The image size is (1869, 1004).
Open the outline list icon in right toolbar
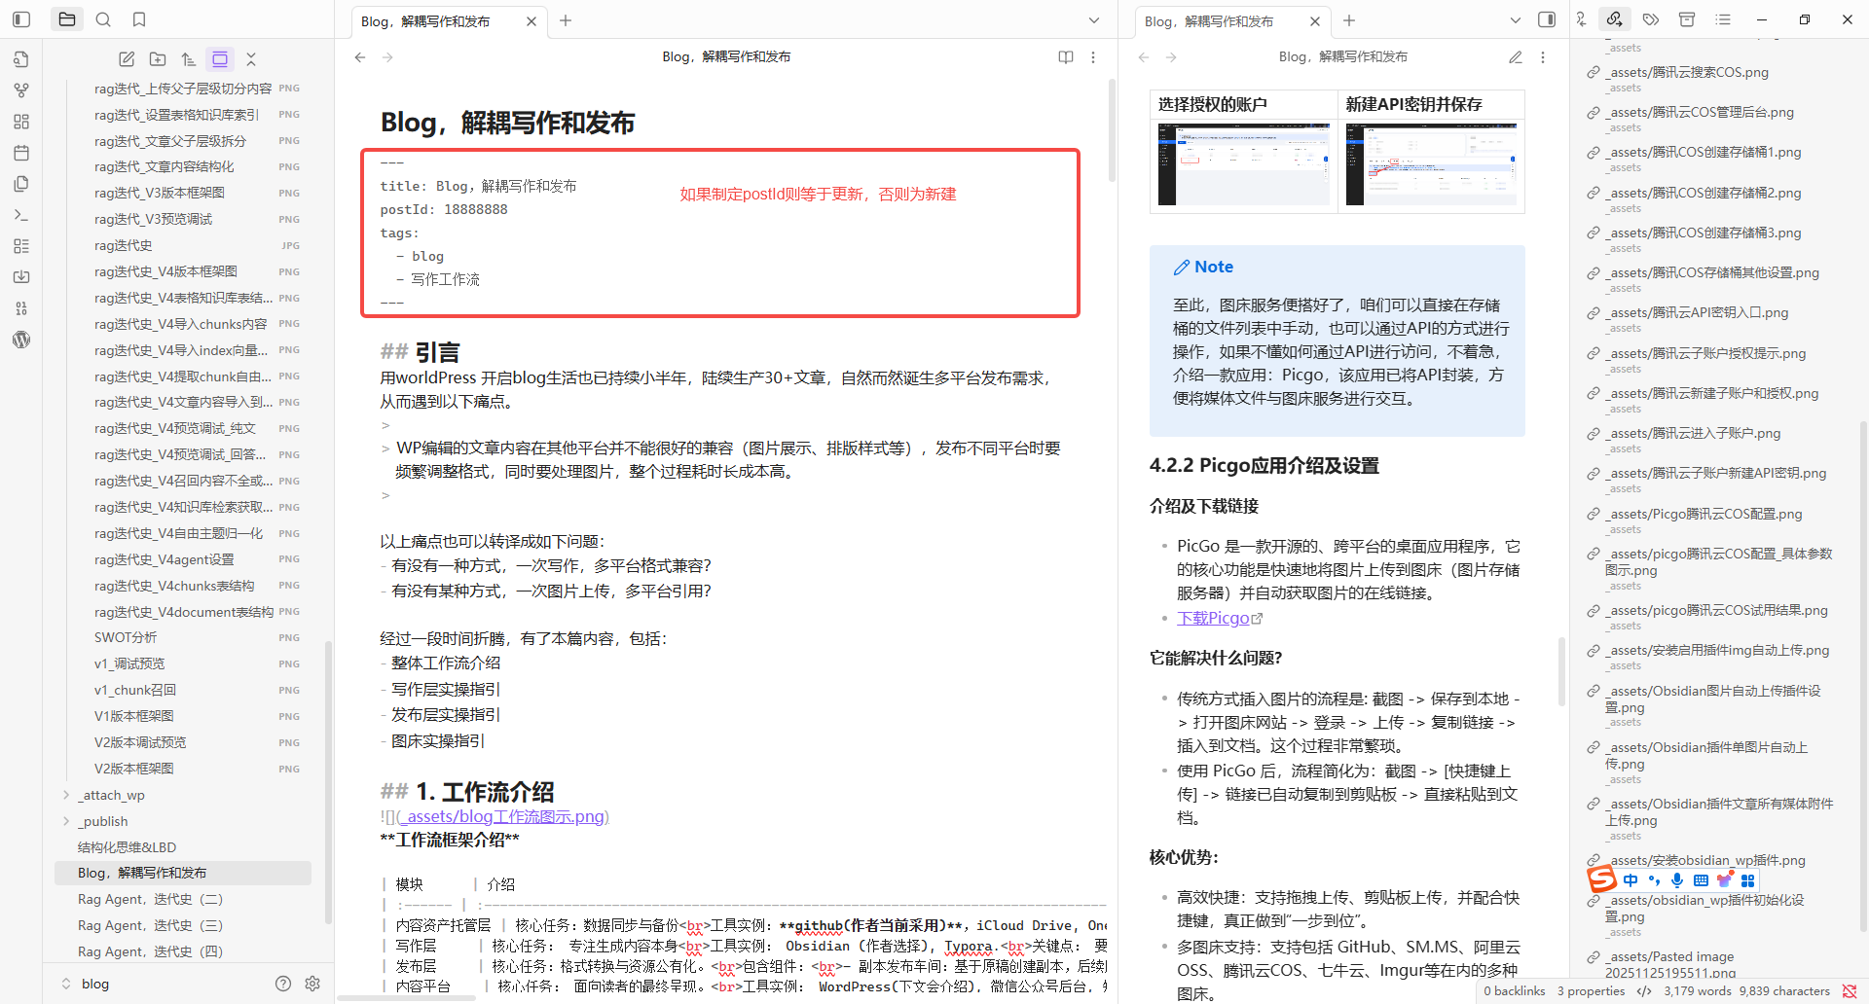pos(1724,18)
